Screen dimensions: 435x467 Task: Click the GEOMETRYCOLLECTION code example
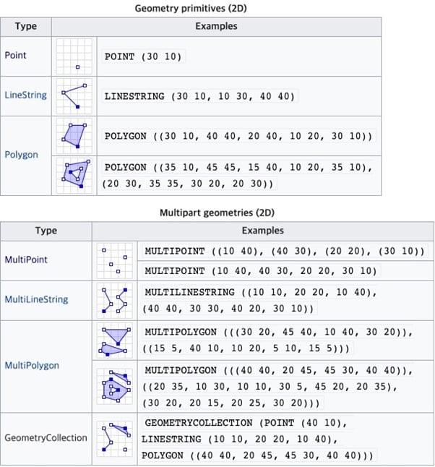tap(246, 438)
